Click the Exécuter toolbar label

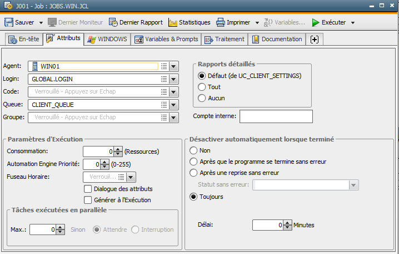(x=333, y=22)
